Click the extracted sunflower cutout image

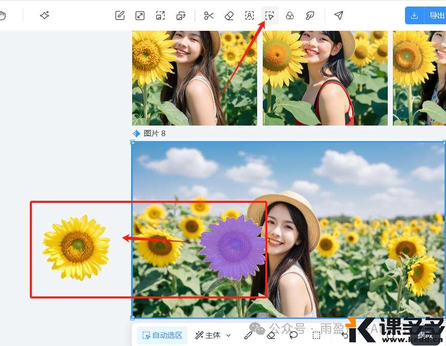click(x=76, y=247)
